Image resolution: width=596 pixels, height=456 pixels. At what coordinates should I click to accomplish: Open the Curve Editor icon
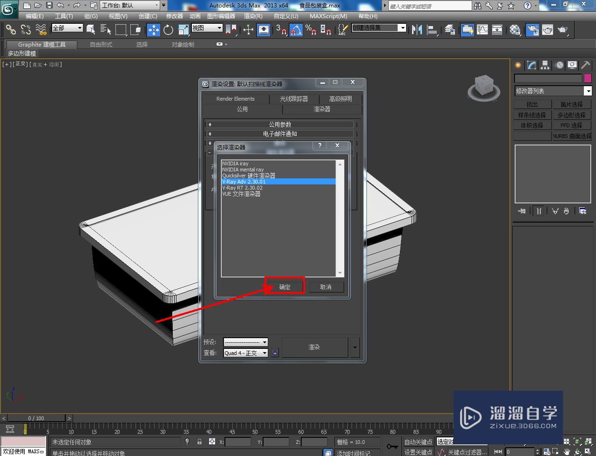pos(482,30)
